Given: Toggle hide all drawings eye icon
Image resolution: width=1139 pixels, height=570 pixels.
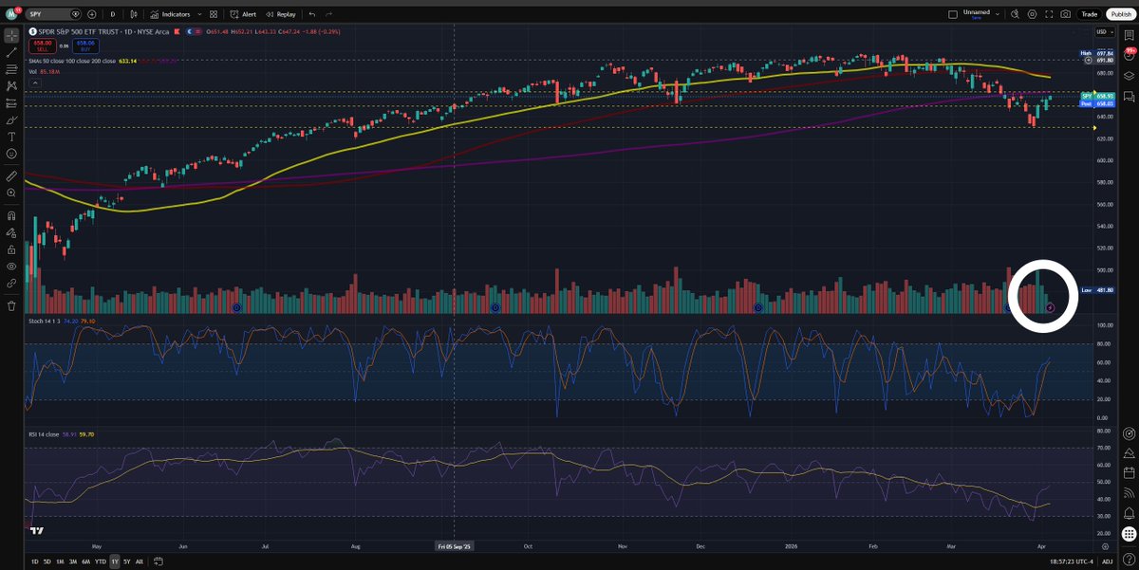Looking at the screenshot, I should click(11, 267).
